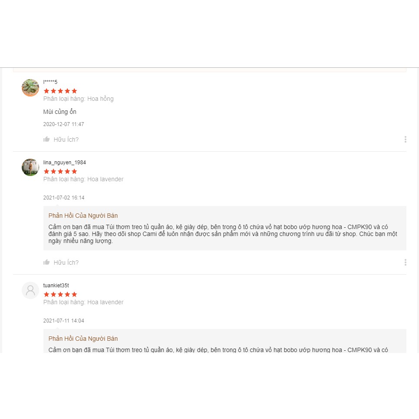Viewport: 419px width, 419px height.
Task: Open tuankiet35t username link
Action: pos(56,286)
